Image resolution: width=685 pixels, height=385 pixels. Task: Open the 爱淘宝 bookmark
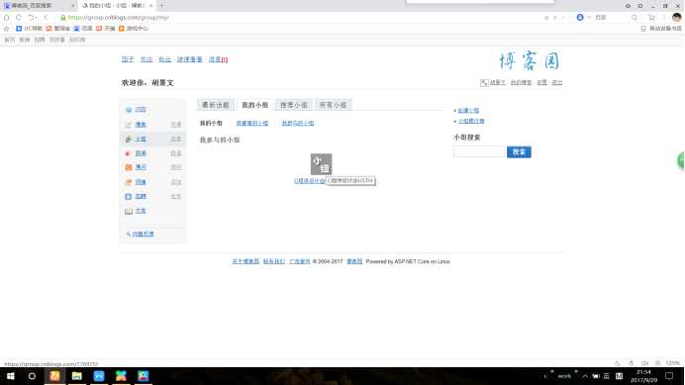(x=58, y=29)
